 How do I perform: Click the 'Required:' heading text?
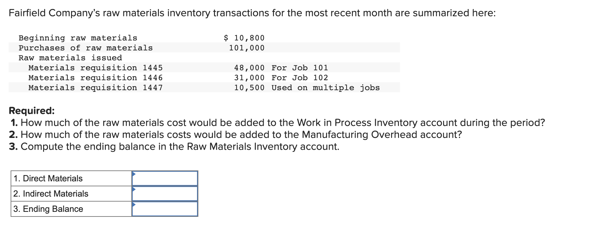(x=32, y=110)
